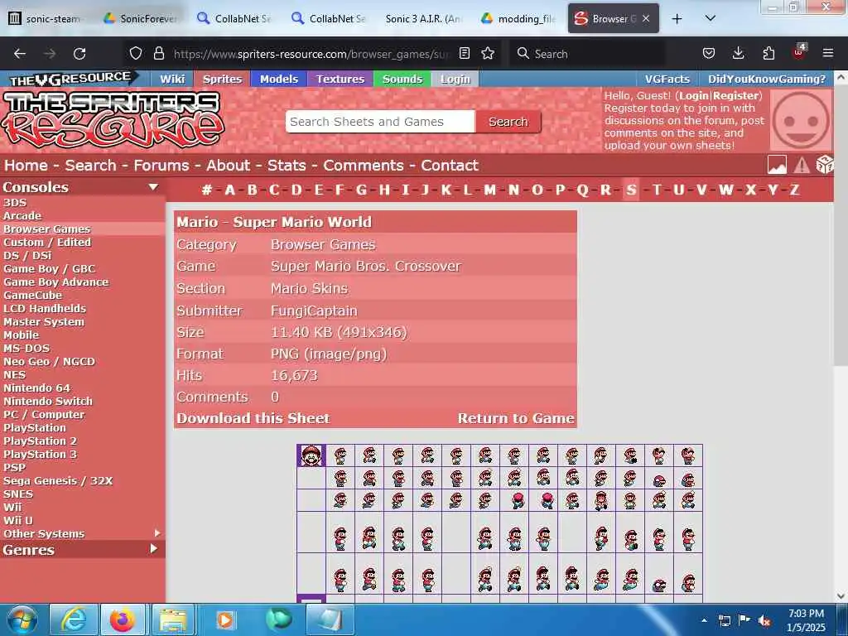The width and height of the screenshot is (848, 636).
Task: Click the Firefox taskbar icon
Action: point(123,619)
